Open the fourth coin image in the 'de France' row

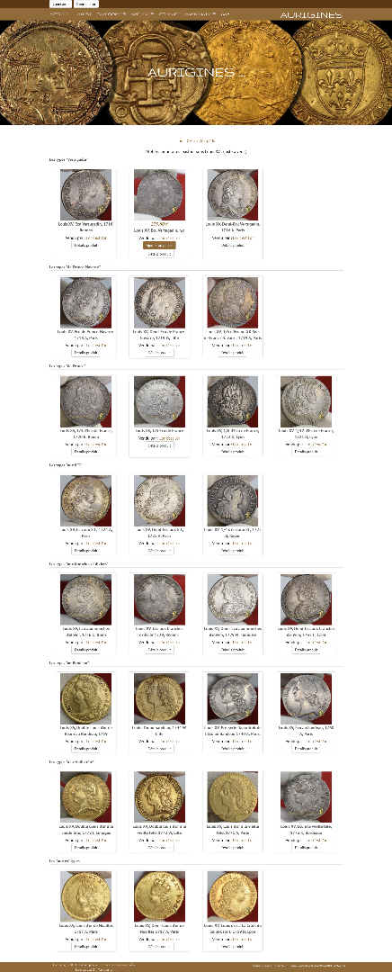coord(306,401)
